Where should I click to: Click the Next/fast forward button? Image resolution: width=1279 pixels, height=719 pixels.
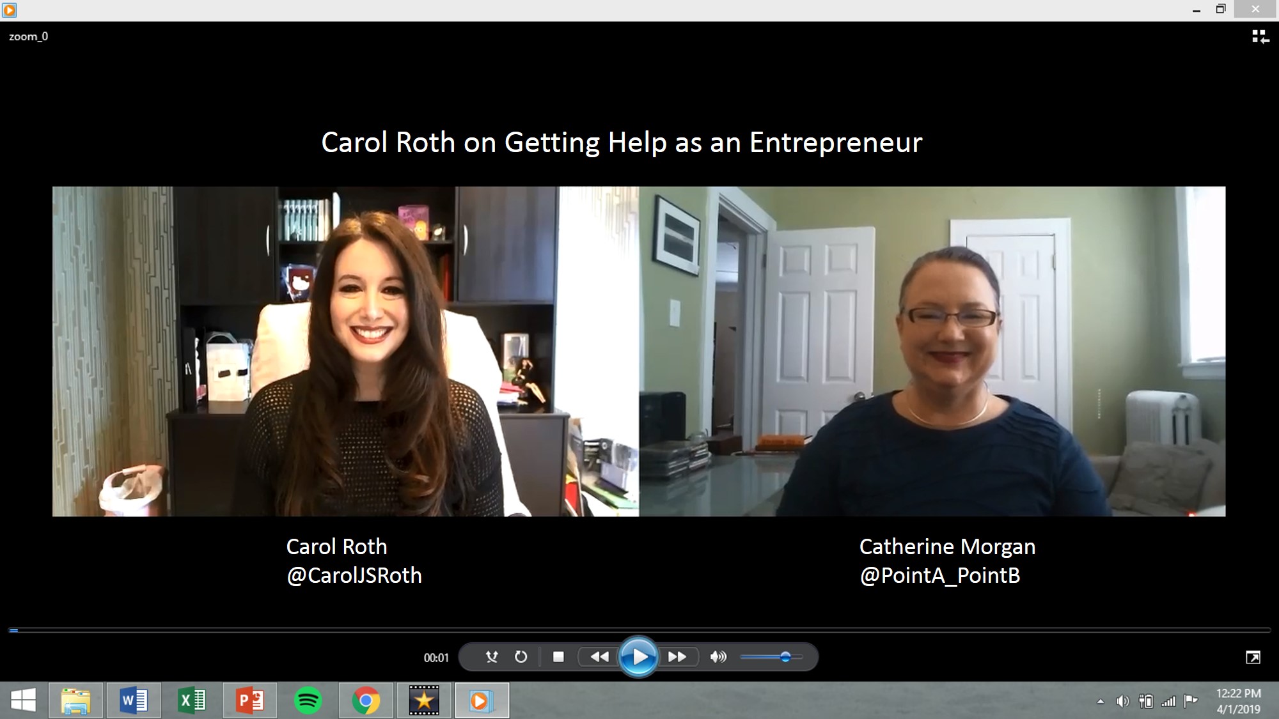coord(677,657)
